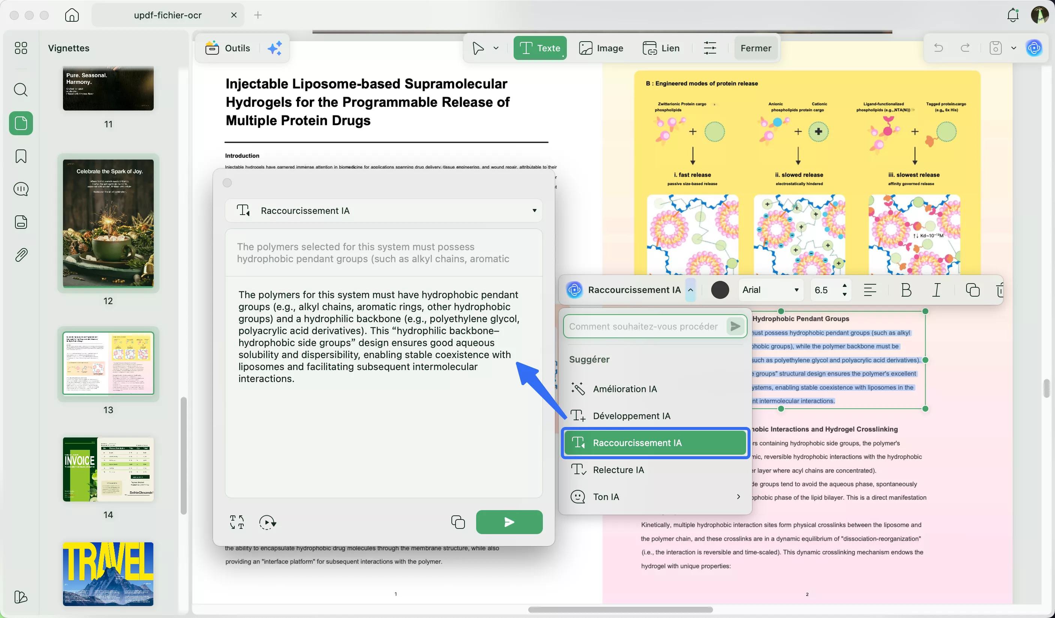This screenshot has width=1055, height=618.
Task: Click the search magnifier sidebar icon
Action: pyautogui.click(x=21, y=90)
